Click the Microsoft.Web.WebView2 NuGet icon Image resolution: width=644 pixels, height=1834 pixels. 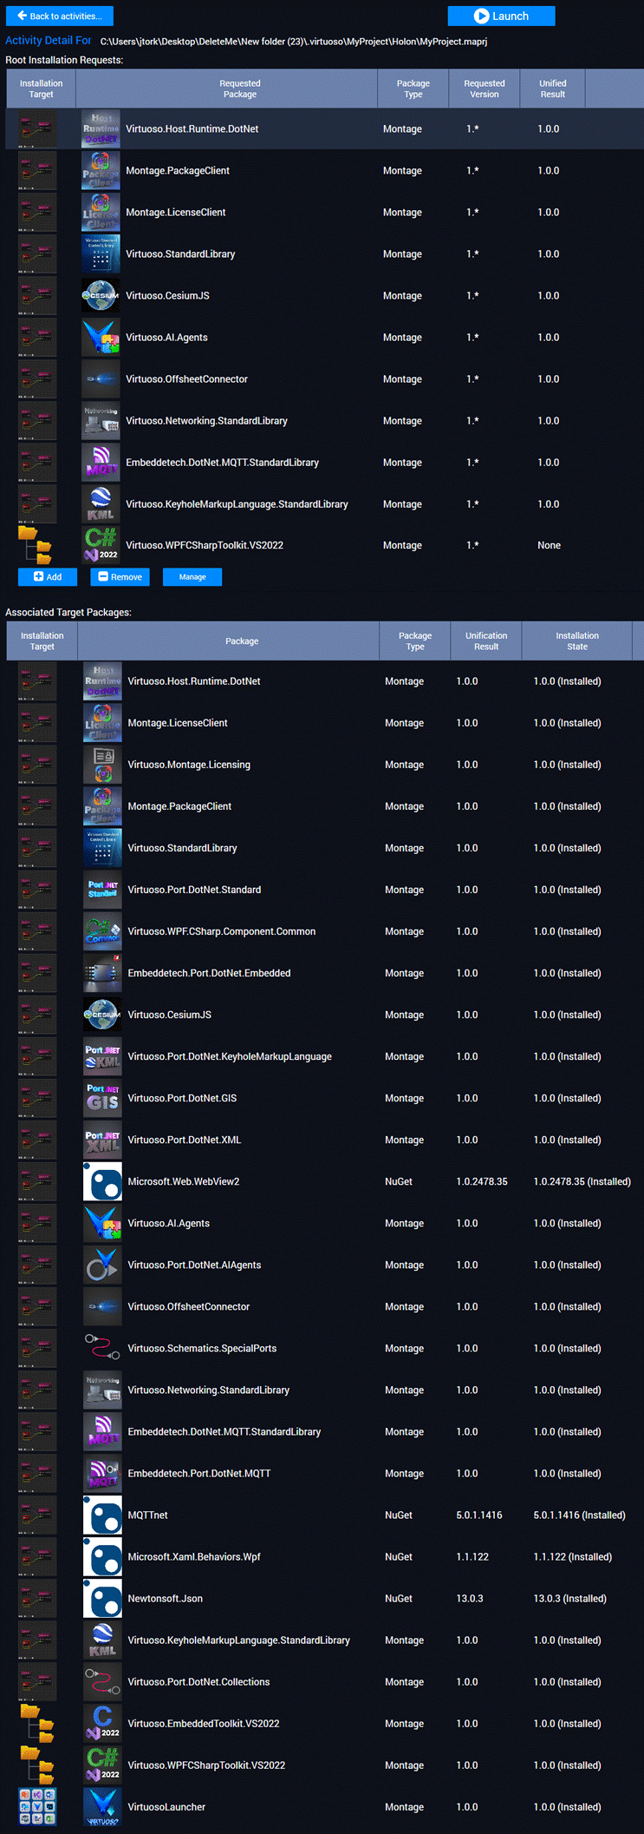coord(102,1181)
